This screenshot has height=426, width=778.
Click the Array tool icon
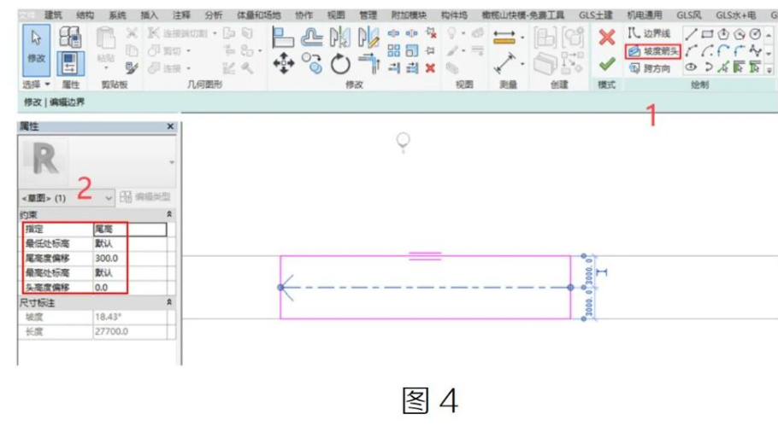point(393,50)
